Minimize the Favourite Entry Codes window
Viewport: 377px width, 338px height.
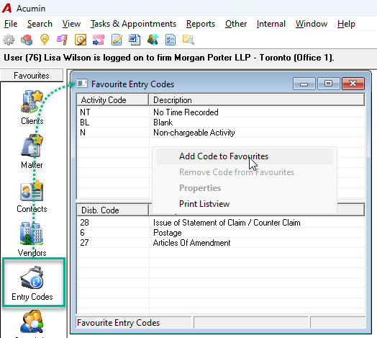[304, 84]
